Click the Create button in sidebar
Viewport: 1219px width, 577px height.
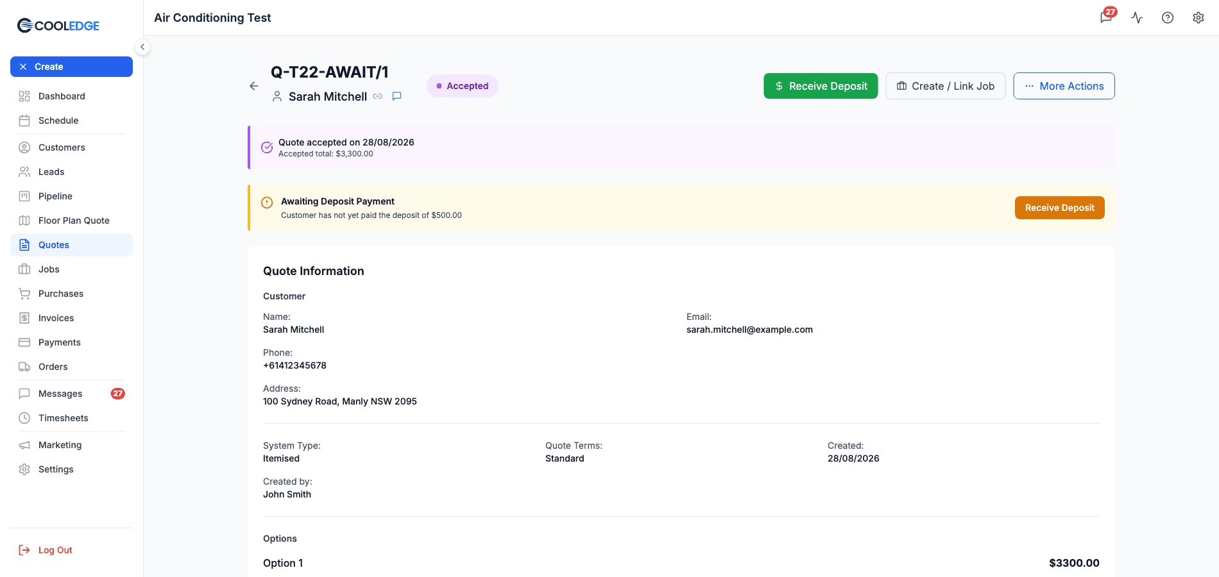point(71,67)
